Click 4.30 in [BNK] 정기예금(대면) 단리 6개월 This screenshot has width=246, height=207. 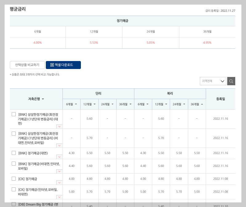click(72, 153)
